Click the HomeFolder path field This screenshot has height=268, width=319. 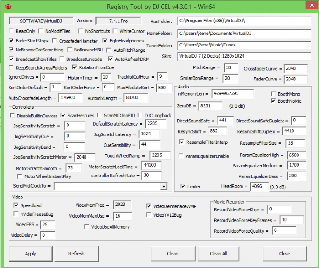coord(244,33)
